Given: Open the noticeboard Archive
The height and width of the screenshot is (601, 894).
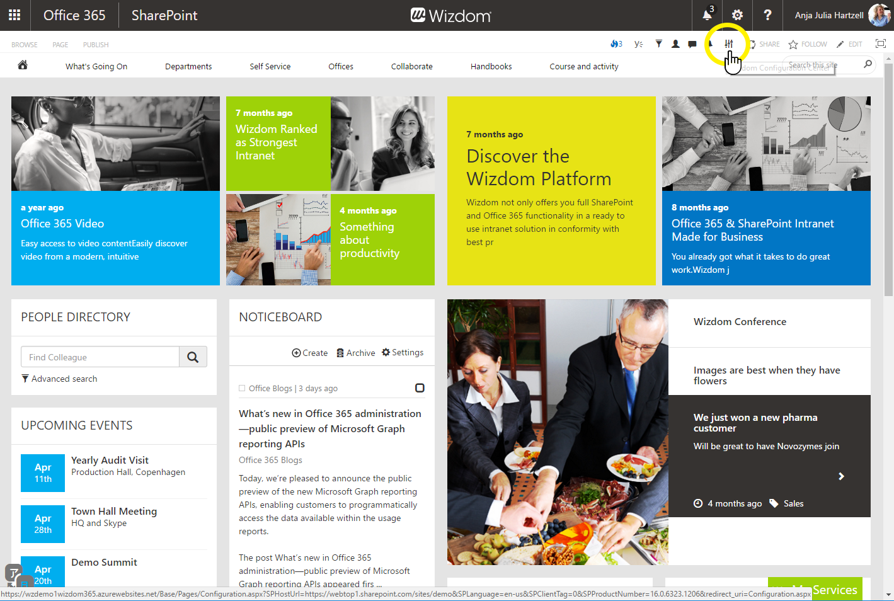Looking at the screenshot, I should coord(356,353).
